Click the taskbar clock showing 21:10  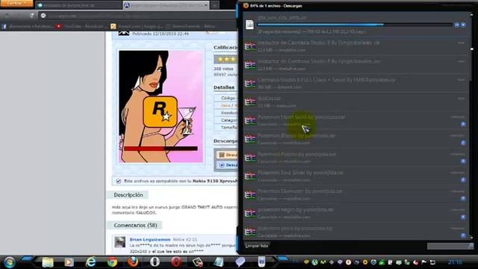(455, 262)
